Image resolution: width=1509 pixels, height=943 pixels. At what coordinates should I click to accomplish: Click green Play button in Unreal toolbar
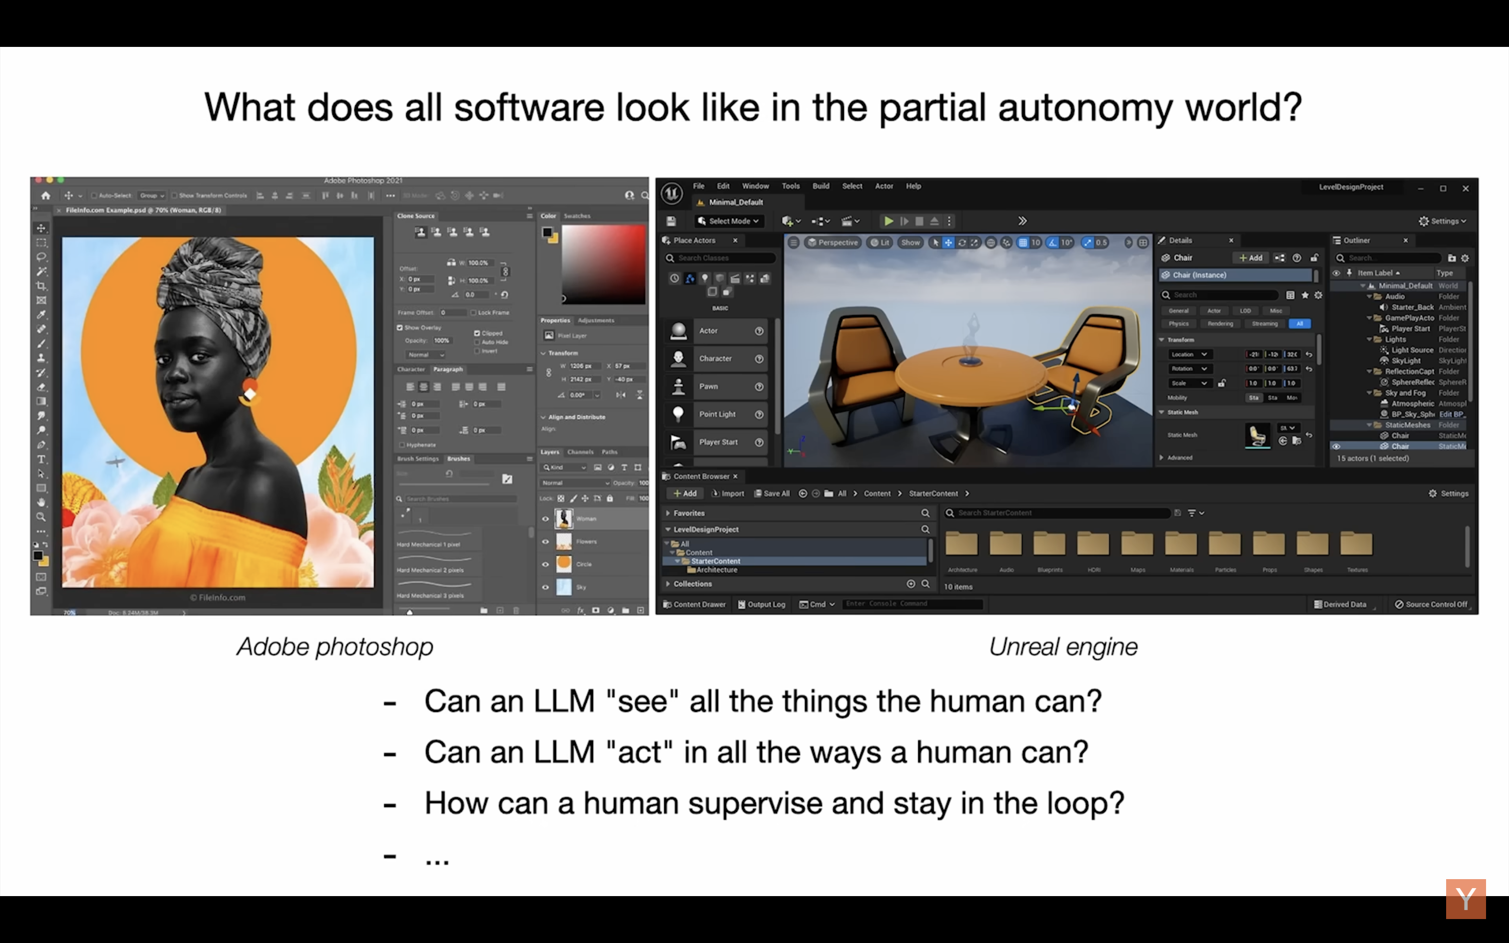(x=889, y=221)
